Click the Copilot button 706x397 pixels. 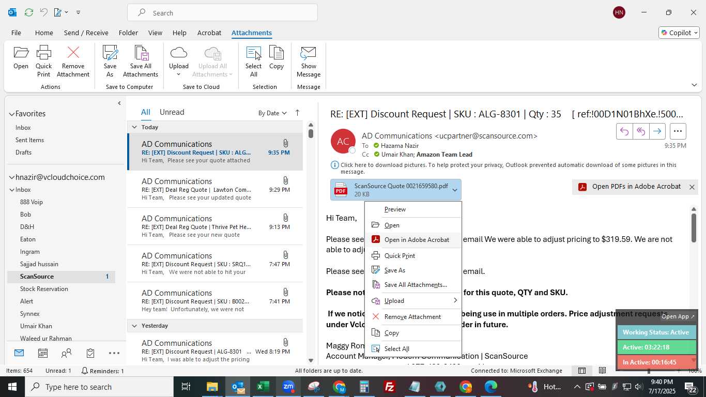(x=679, y=33)
